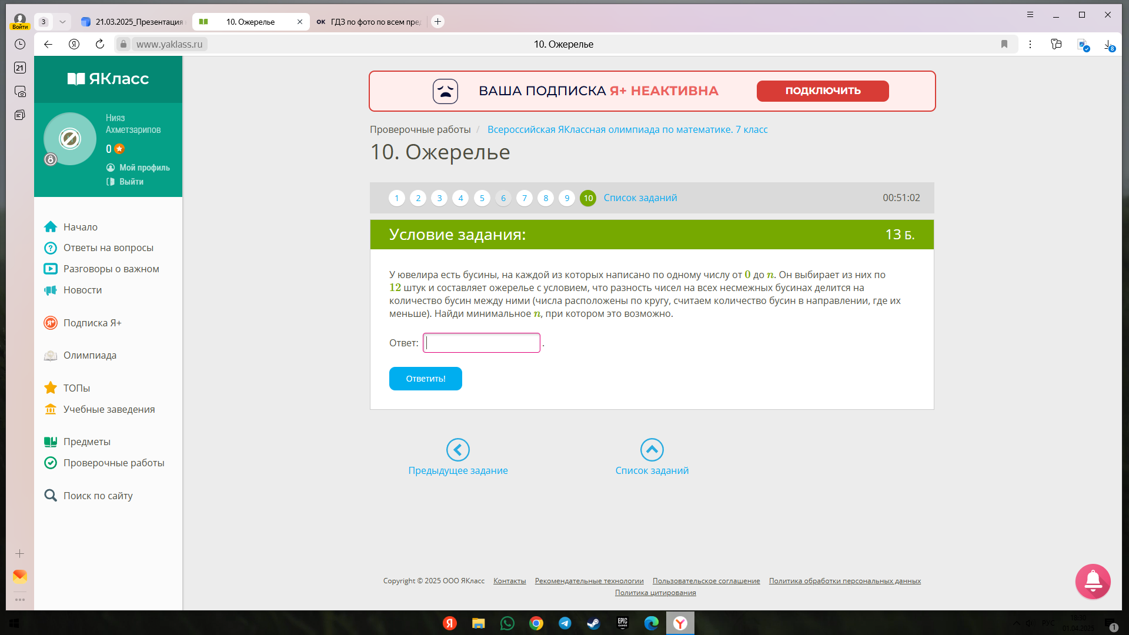Switch to ГДЗ по фото tab
Viewport: 1129px width, 635px height.
tap(369, 22)
